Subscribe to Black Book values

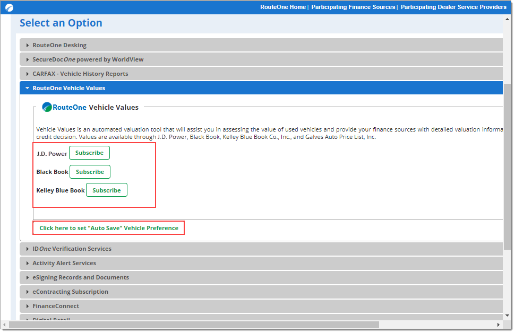tap(90, 172)
